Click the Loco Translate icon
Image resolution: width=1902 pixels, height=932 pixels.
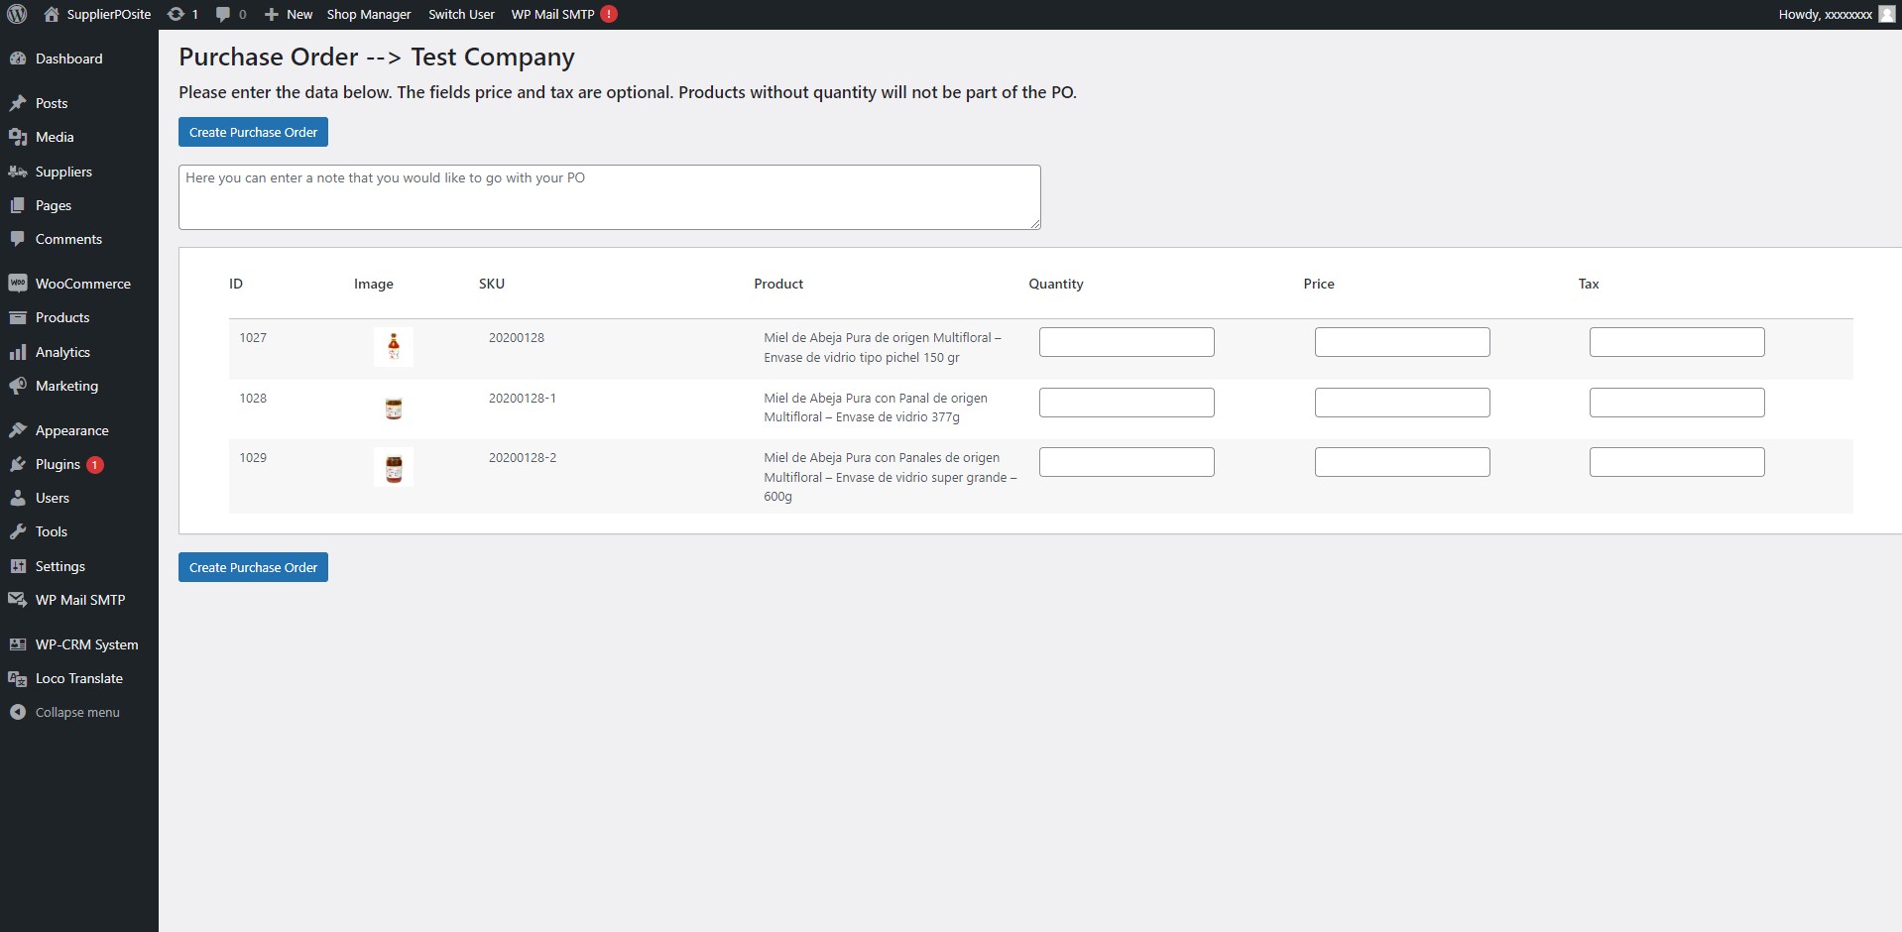18,678
